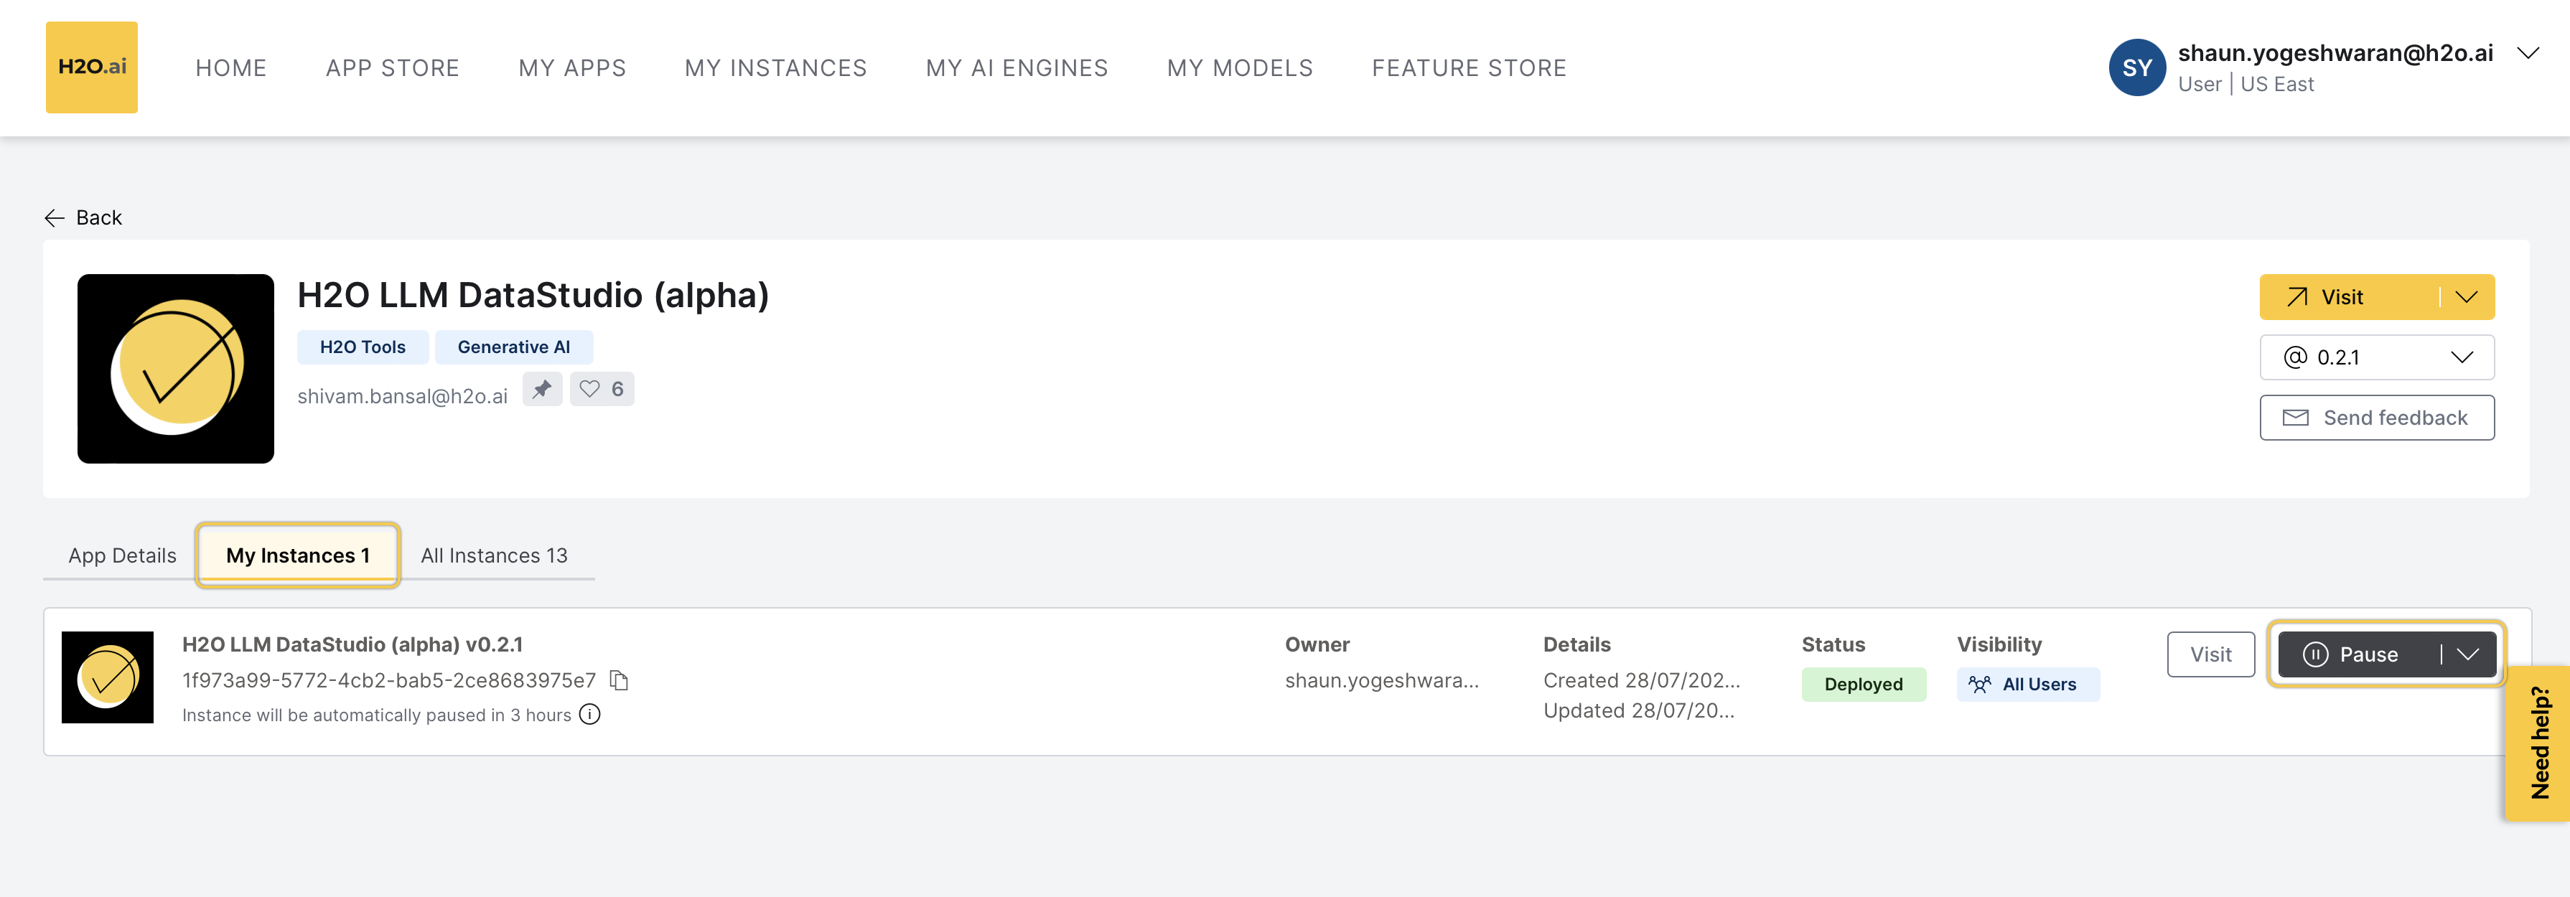
Task: Open FEATURE STORE
Action: tap(1469, 68)
